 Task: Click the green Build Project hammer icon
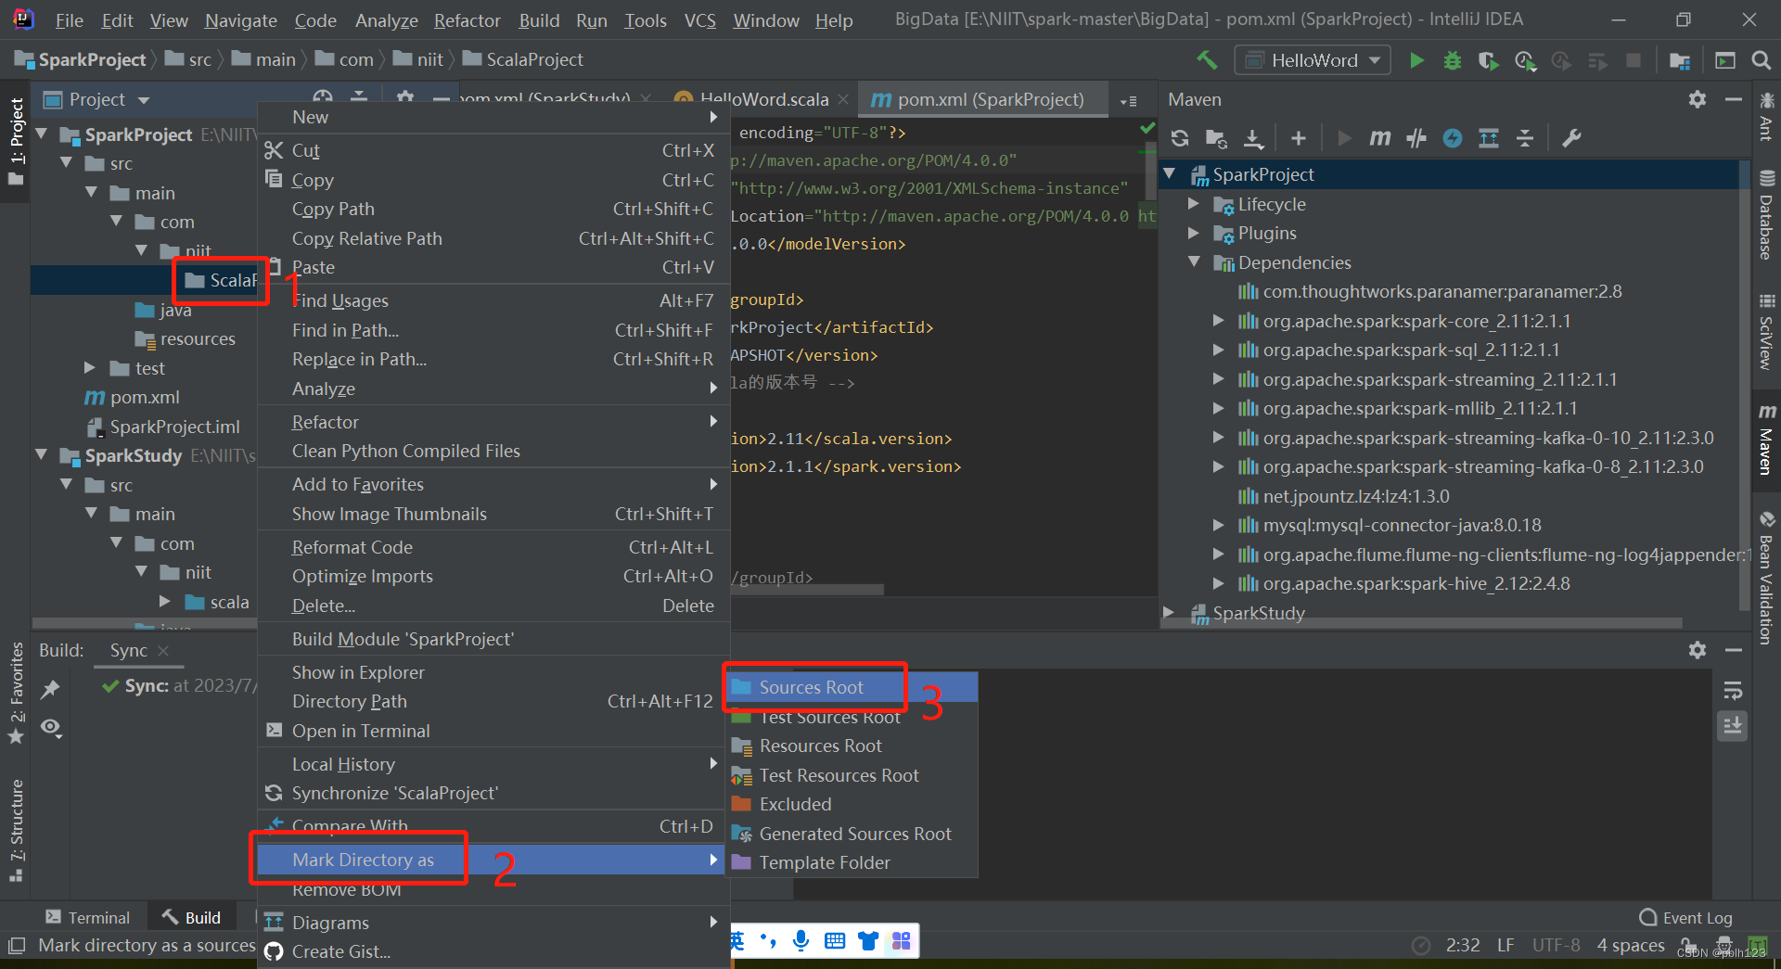(x=1207, y=60)
